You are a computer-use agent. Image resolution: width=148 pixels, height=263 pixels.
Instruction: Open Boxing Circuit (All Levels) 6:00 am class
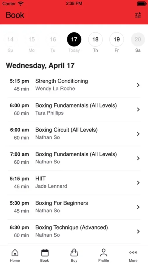(74, 134)
